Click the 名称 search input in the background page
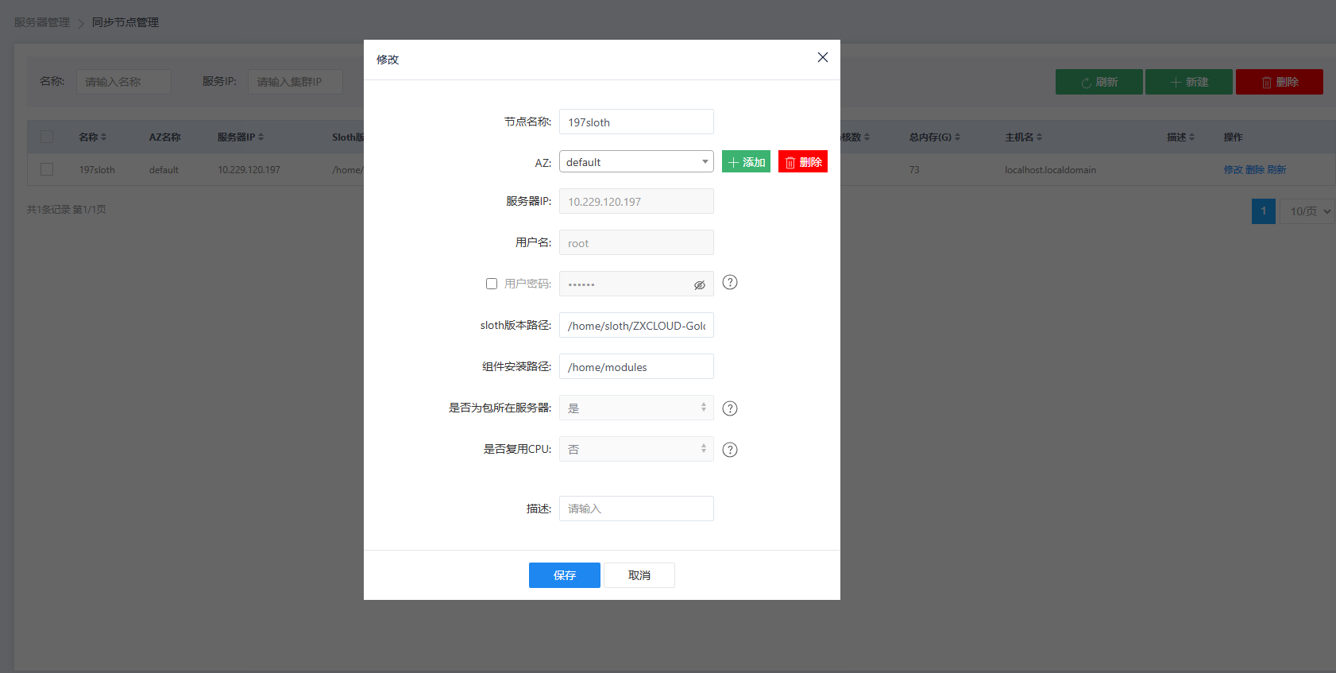Viewport: 1336px width, 673px height. 124,82
